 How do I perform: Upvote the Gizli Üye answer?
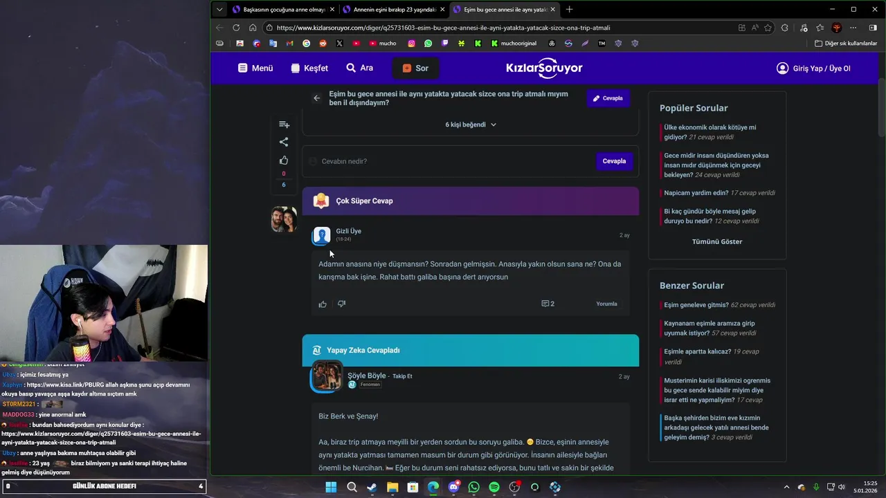pos(323,304)
